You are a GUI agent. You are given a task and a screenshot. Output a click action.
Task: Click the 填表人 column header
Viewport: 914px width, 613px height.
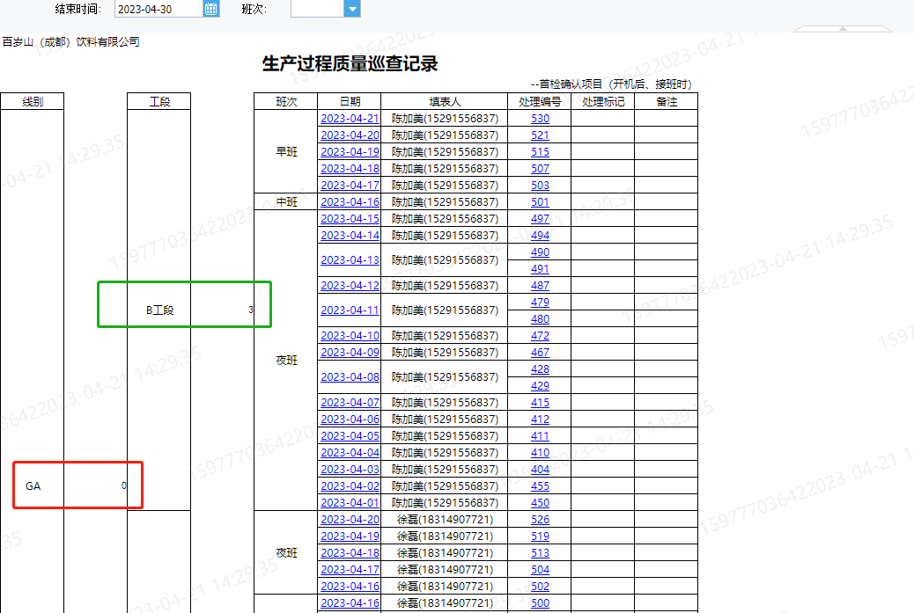click(x=444, y=102)
